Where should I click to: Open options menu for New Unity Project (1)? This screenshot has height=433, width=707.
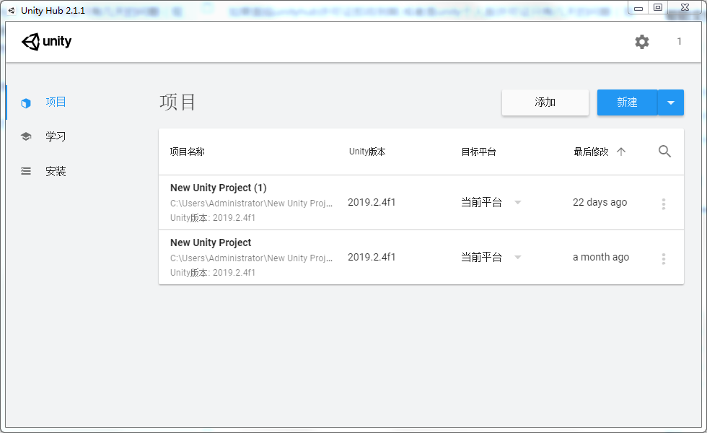coord(664,203)
